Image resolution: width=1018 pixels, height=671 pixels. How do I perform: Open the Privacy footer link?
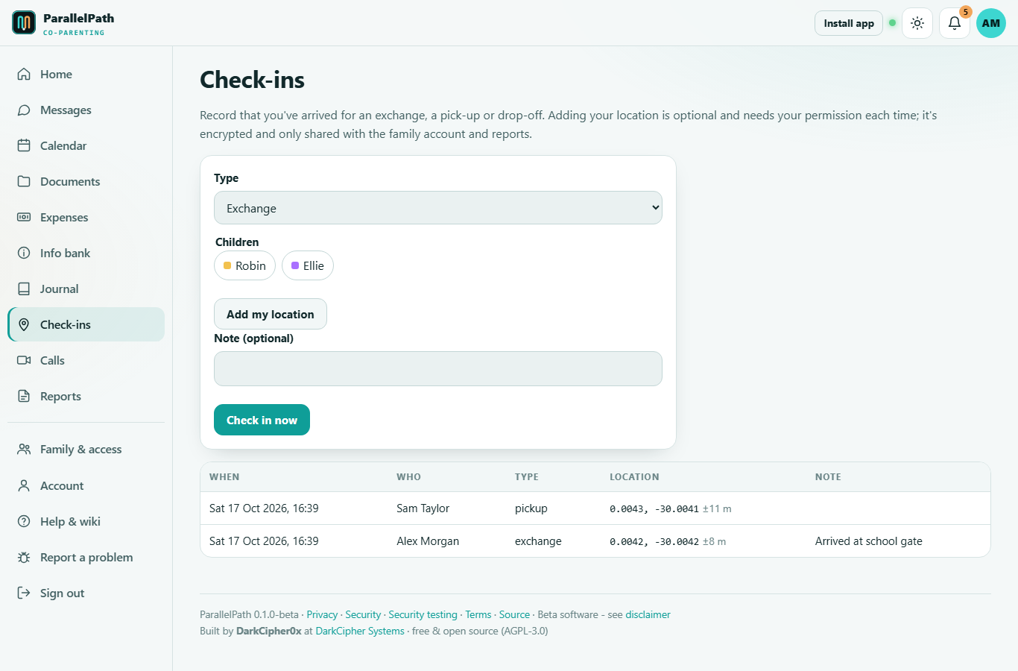coord(322,614)
